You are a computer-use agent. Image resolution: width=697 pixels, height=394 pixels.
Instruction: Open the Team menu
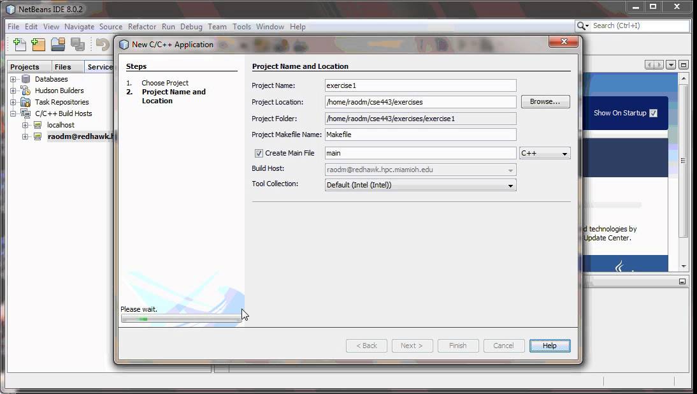(217, 27)
